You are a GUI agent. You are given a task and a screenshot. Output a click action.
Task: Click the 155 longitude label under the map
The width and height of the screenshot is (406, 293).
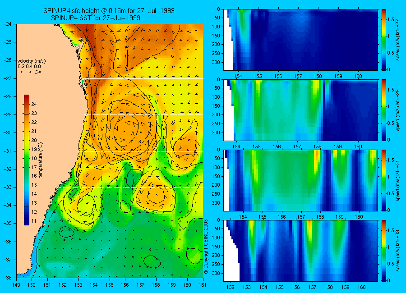[110, 285]
